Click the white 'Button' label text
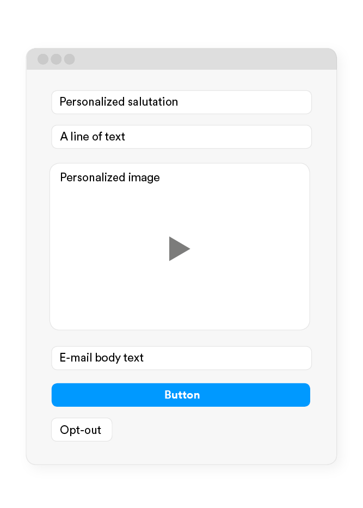This screenshot has height=508, width=363. pyautogui.click(x=182, y=395)
